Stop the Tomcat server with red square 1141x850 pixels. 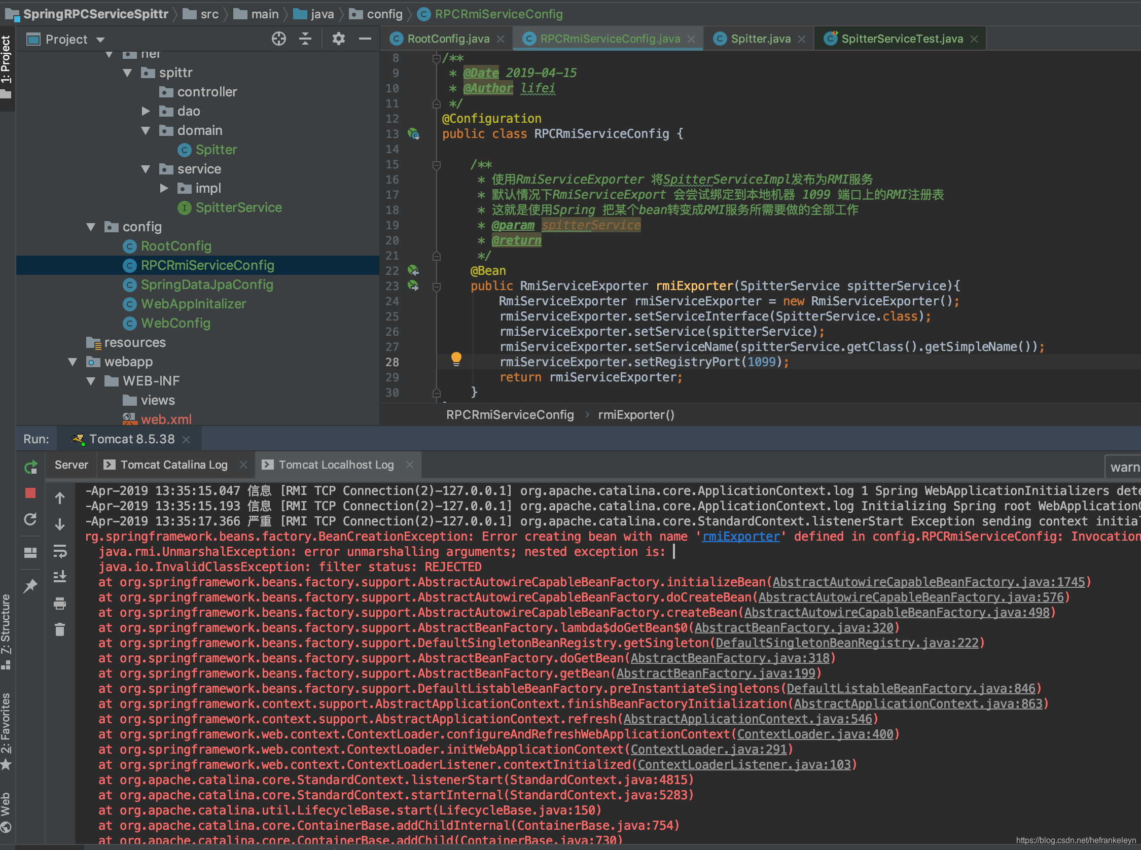point(31,493)
